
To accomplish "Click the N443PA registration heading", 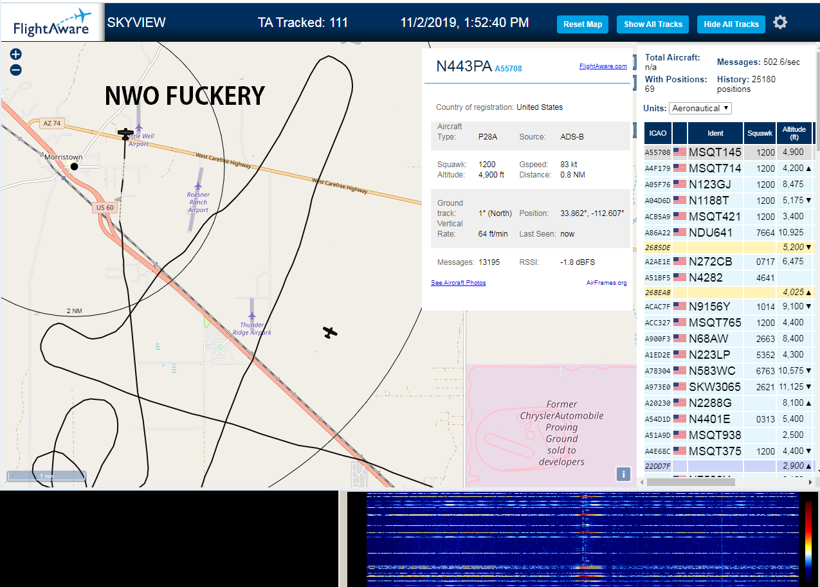I will tap(464, 66).
